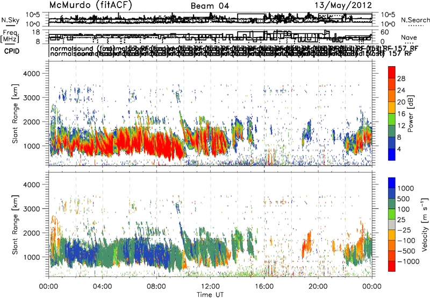Click the "500" tick on velocity colorbar
The width and height of the screenshot is (430, 298).
pyautogui.click(x=403, y=198)
